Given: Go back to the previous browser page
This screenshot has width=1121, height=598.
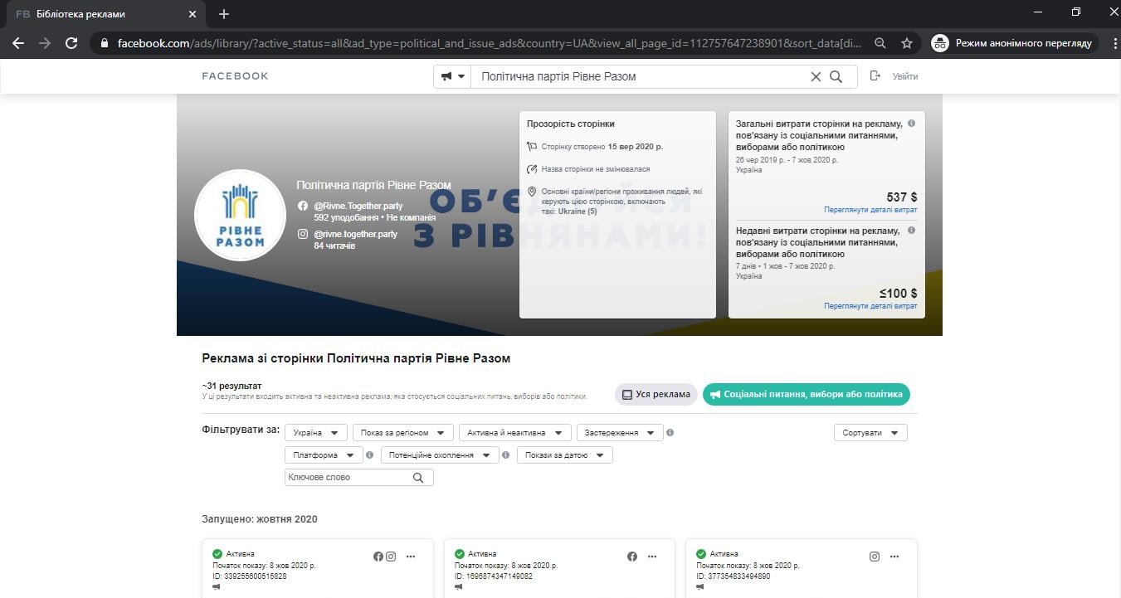Looking at the screenshot, I should click(18, 43).
